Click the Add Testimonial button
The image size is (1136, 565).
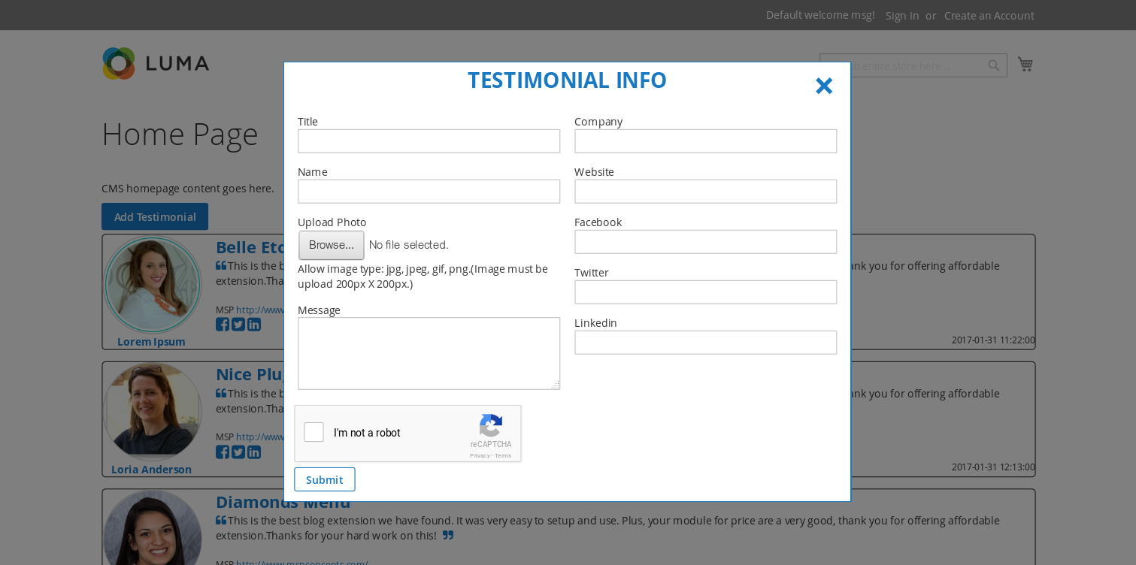155,216
